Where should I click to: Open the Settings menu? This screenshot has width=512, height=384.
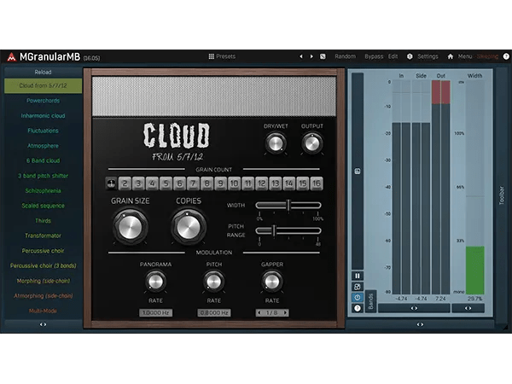point(428,56)
